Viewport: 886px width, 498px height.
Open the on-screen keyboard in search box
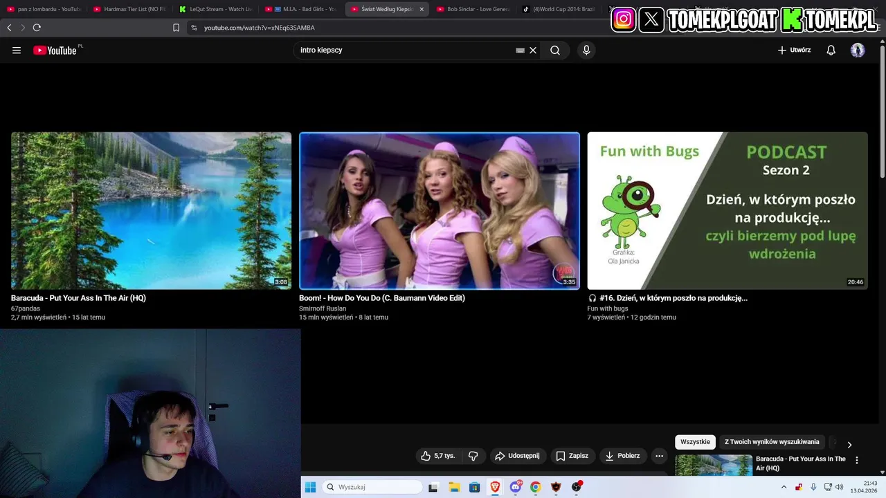[x=520, y=50]
